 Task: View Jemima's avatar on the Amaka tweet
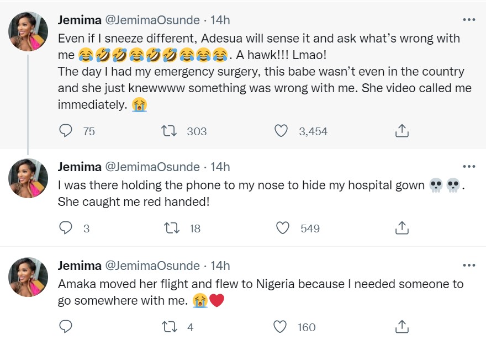coord(28,277)
